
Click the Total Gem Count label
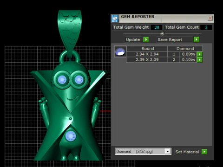click(182, 27)
